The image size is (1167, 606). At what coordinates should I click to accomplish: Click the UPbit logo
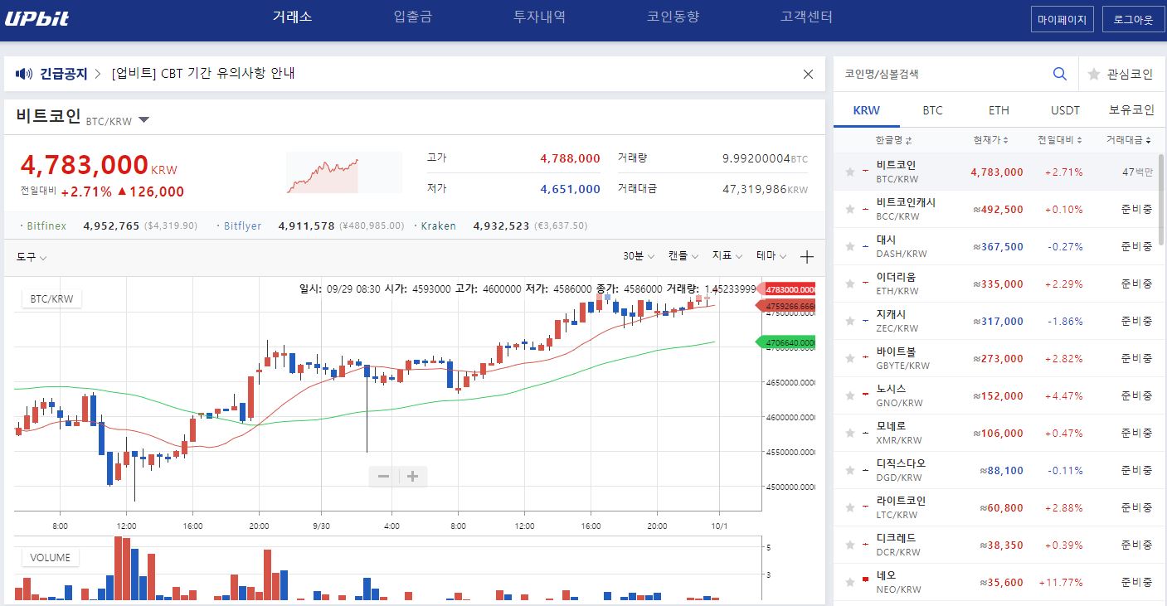37,18
